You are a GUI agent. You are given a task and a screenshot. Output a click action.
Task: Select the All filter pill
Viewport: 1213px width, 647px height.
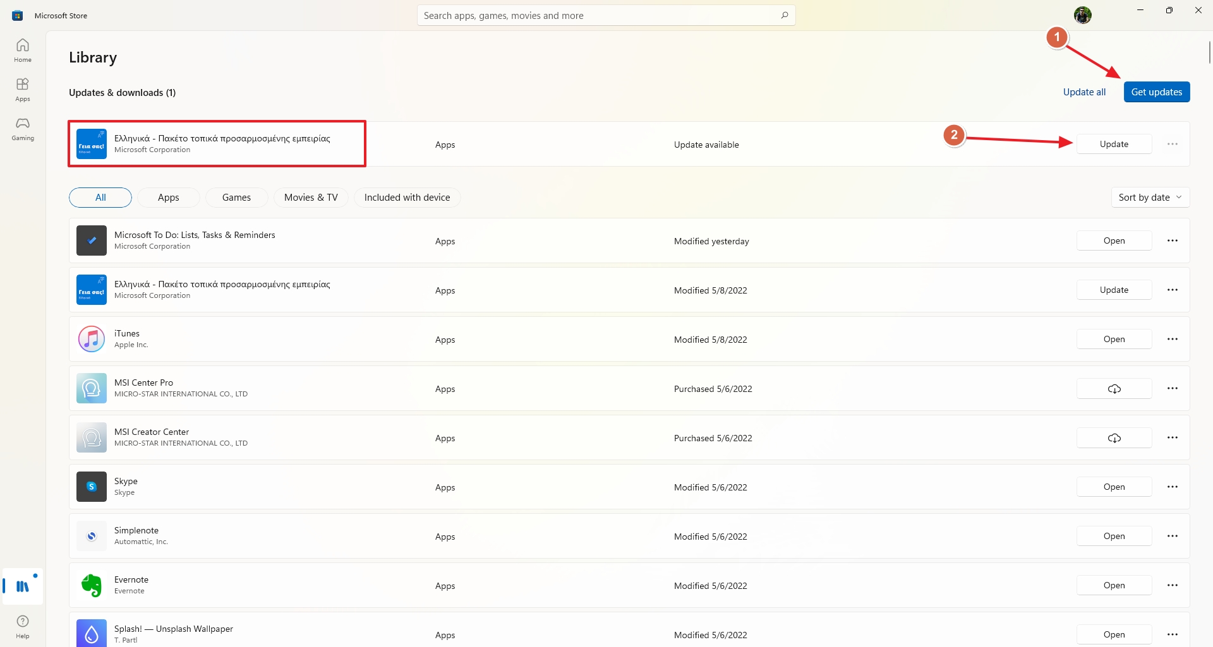[100, 198]
